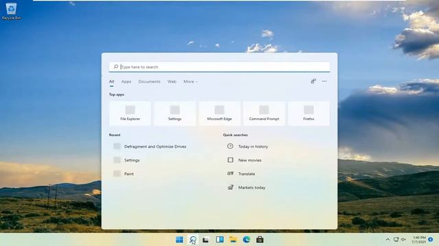The height and width of the screenshot is (246, 439).
Task: Click the New movies icon
Action: point(230,160)
